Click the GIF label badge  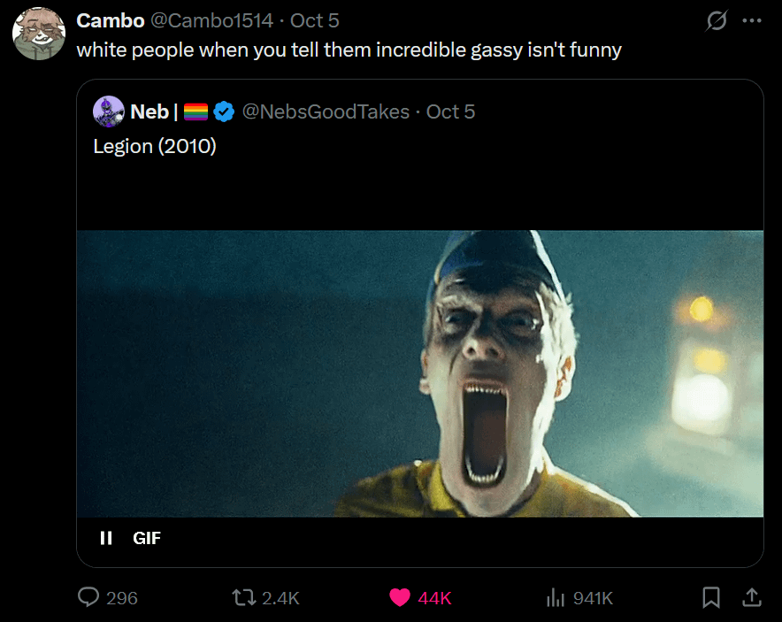click(x=147, y=537)
